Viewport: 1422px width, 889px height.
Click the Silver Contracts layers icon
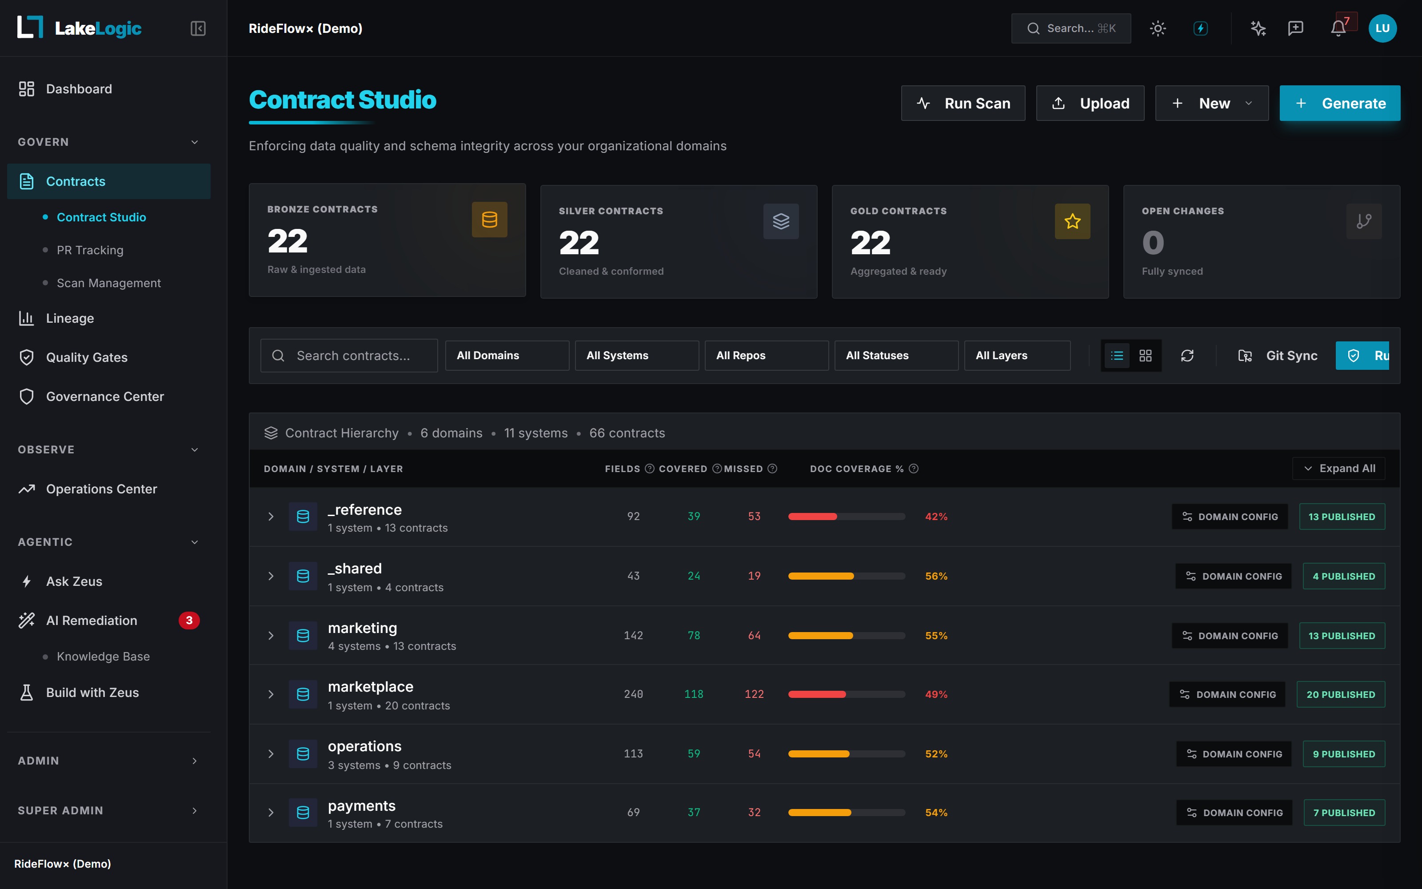[781, 221]
